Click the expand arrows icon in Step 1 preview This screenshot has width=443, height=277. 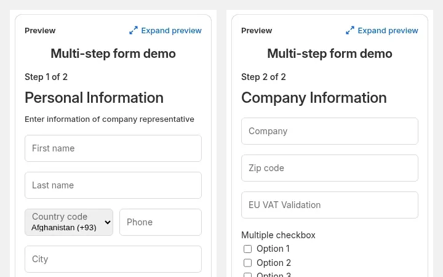[x=134, y=30]
